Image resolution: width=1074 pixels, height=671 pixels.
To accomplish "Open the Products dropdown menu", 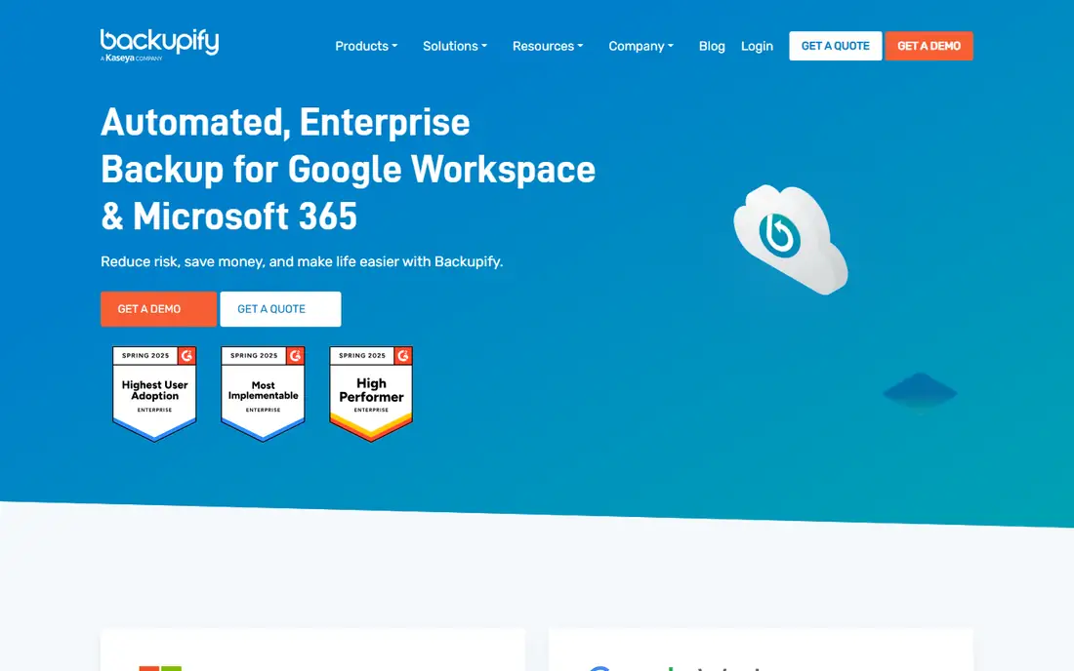I will coord(366,46).
